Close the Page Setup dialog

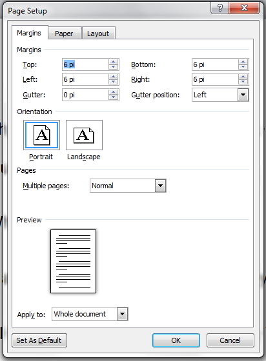[244, 8]
